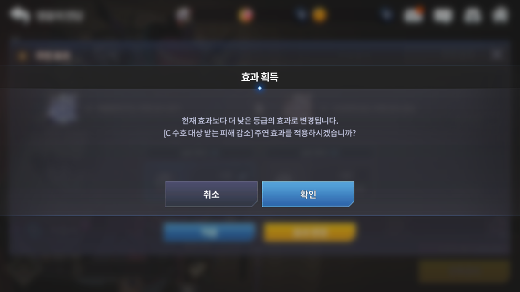This screenshot has width=520, height=292.
Task: Open the second-to-last top-right menu icon
Action: click(472, 15)
